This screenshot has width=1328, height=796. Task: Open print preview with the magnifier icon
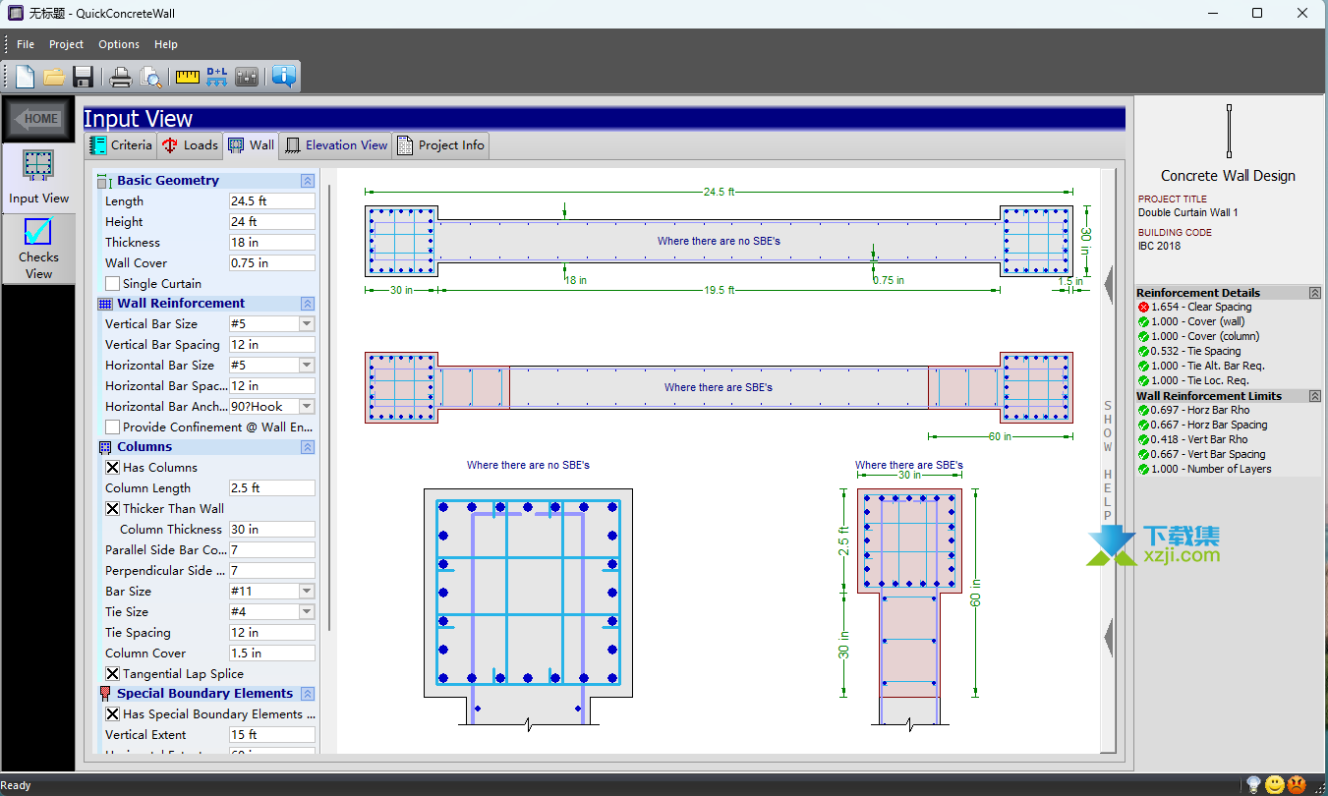pos(150,77)
